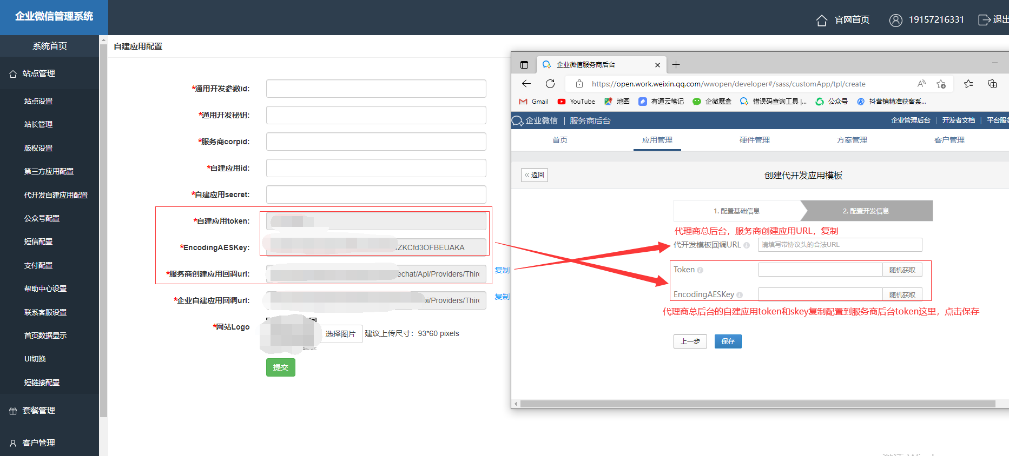Click 复制 link beside 企业自建应用回调url
The image size is (1009, 456).
[x=502, y=297]
